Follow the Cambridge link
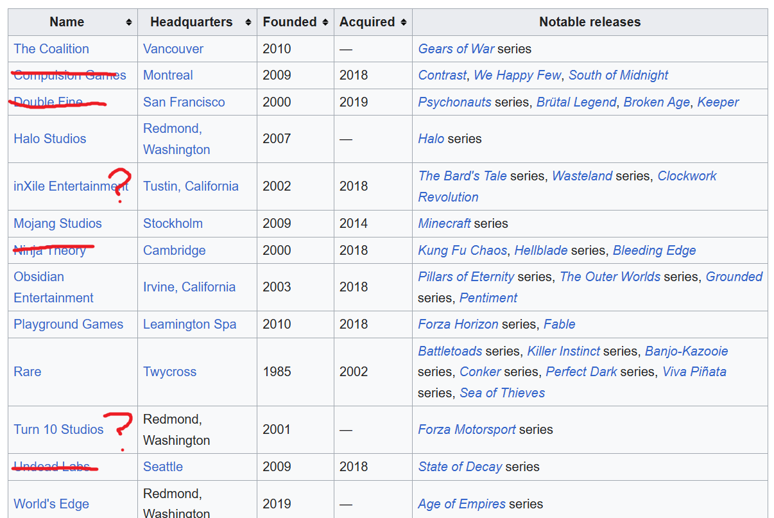 click(175, 250)
